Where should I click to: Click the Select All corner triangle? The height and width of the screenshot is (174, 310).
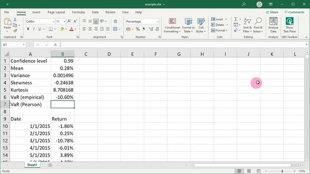(x=6, y=54)
